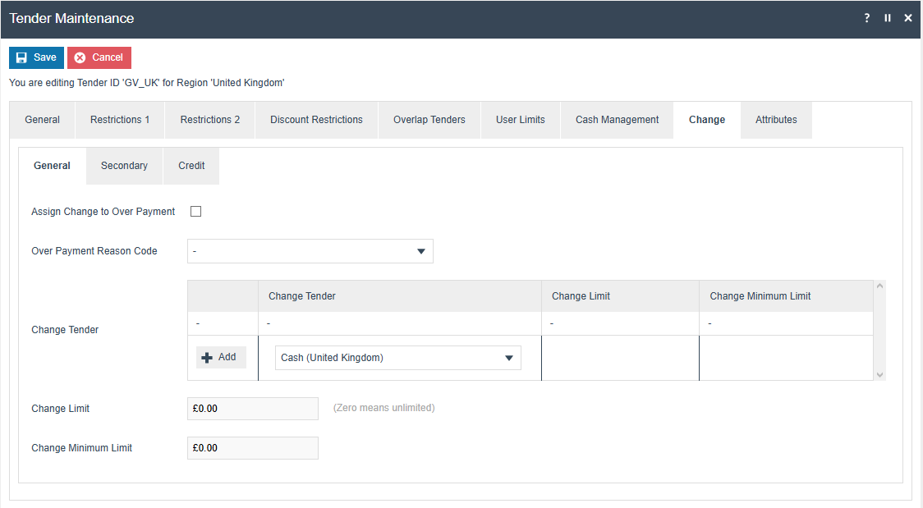Click the '(Zero means unlimited)' hint text
Screen dimensions: 923x508
(383, 407)
